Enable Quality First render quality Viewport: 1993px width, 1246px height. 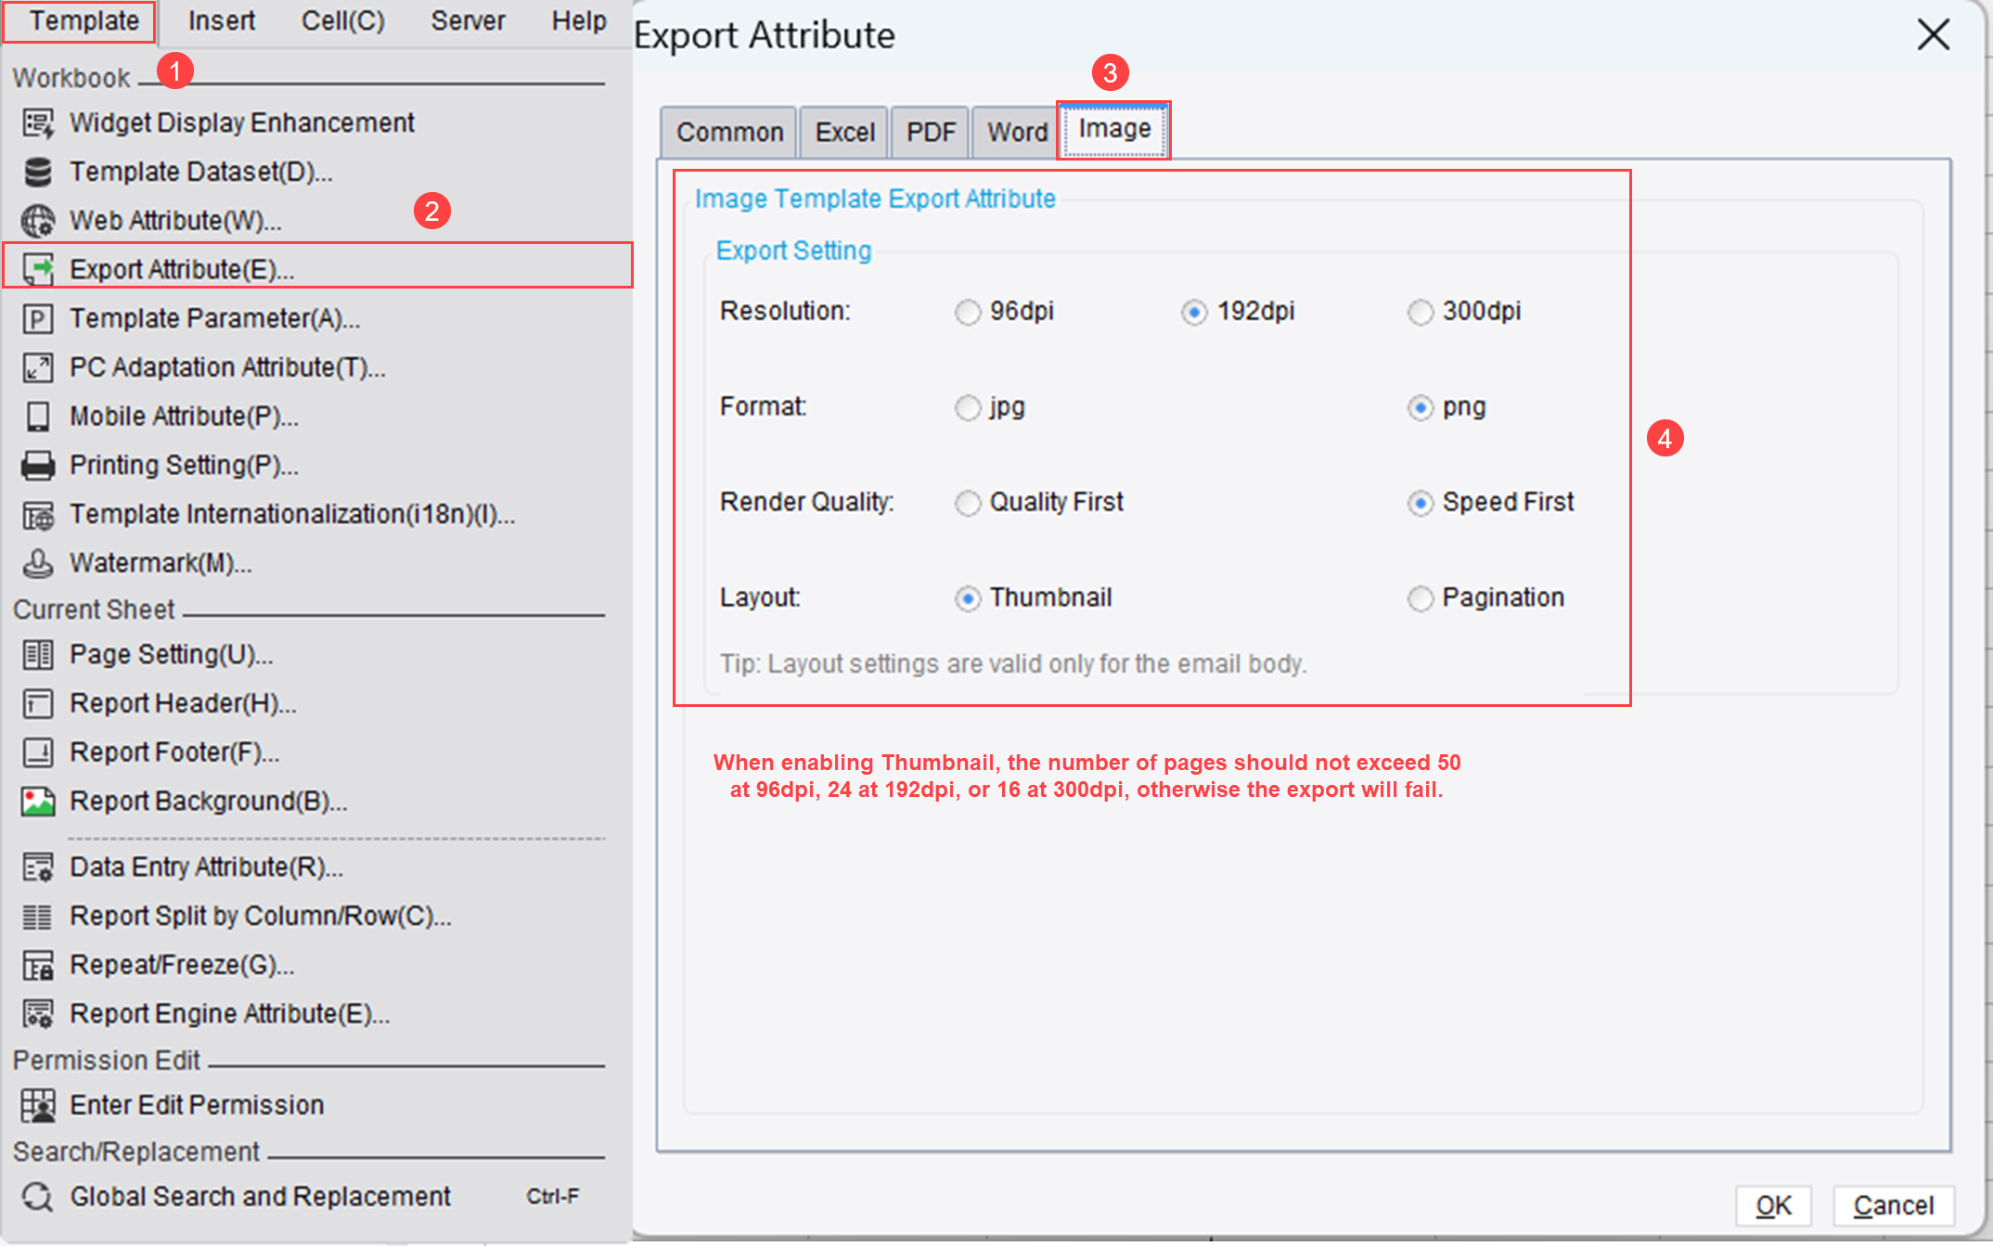click(x=968, y=503)
